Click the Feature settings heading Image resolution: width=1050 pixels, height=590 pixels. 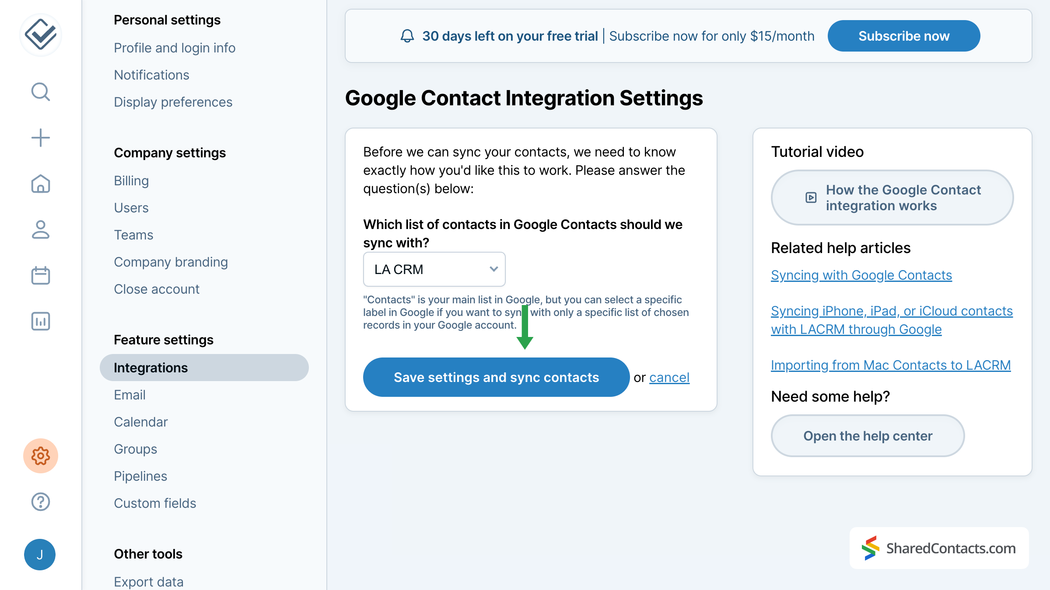click(x=163, y=340)
